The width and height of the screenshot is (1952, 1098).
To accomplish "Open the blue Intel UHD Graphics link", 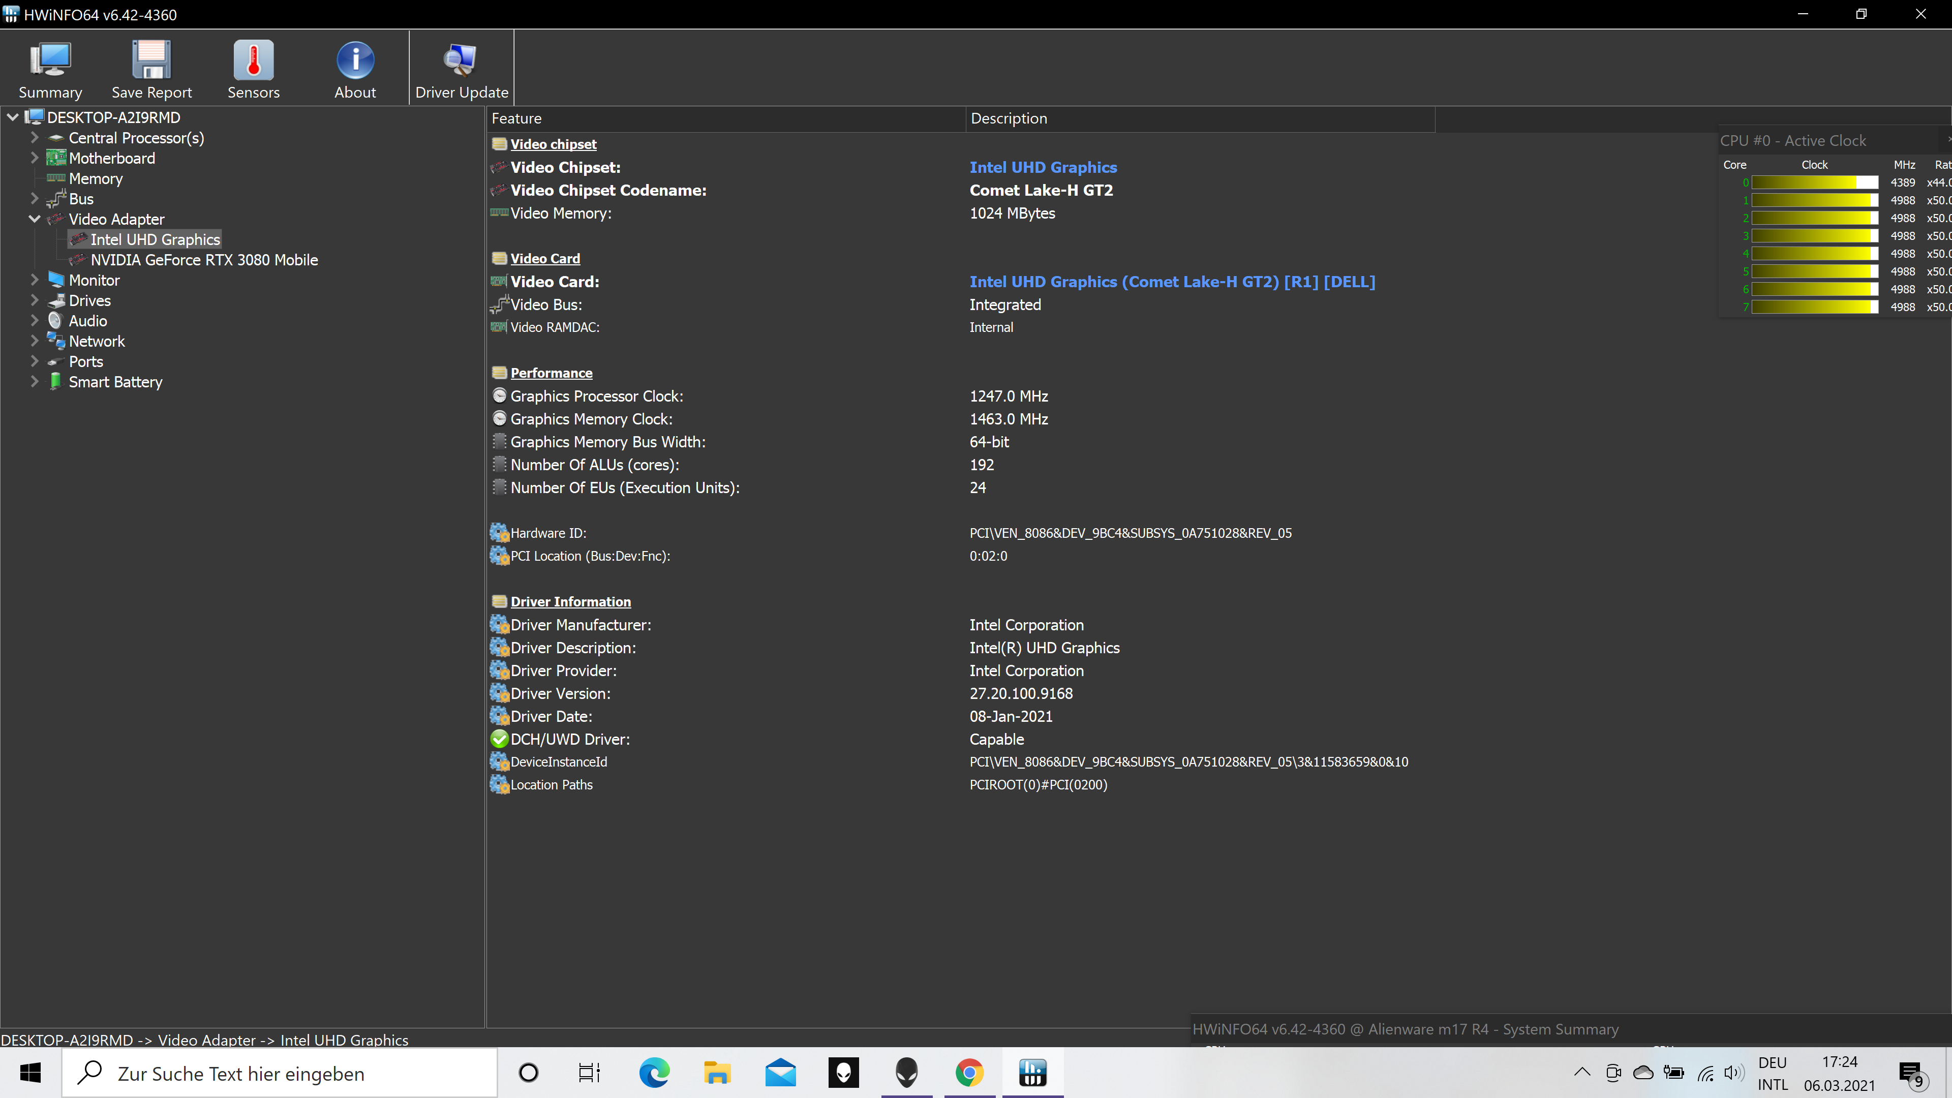I will click(1043, 167).
